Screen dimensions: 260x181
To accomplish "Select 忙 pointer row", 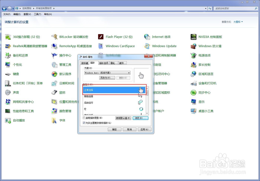I will point(114,109).
